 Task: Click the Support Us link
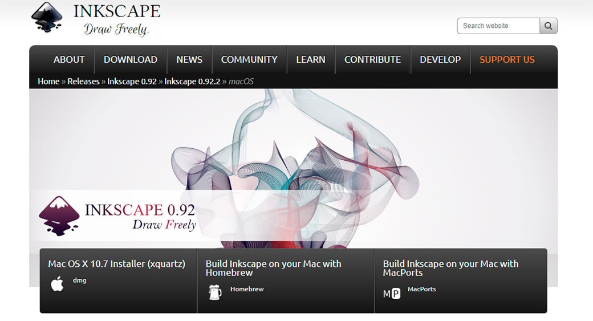(507, 59)
